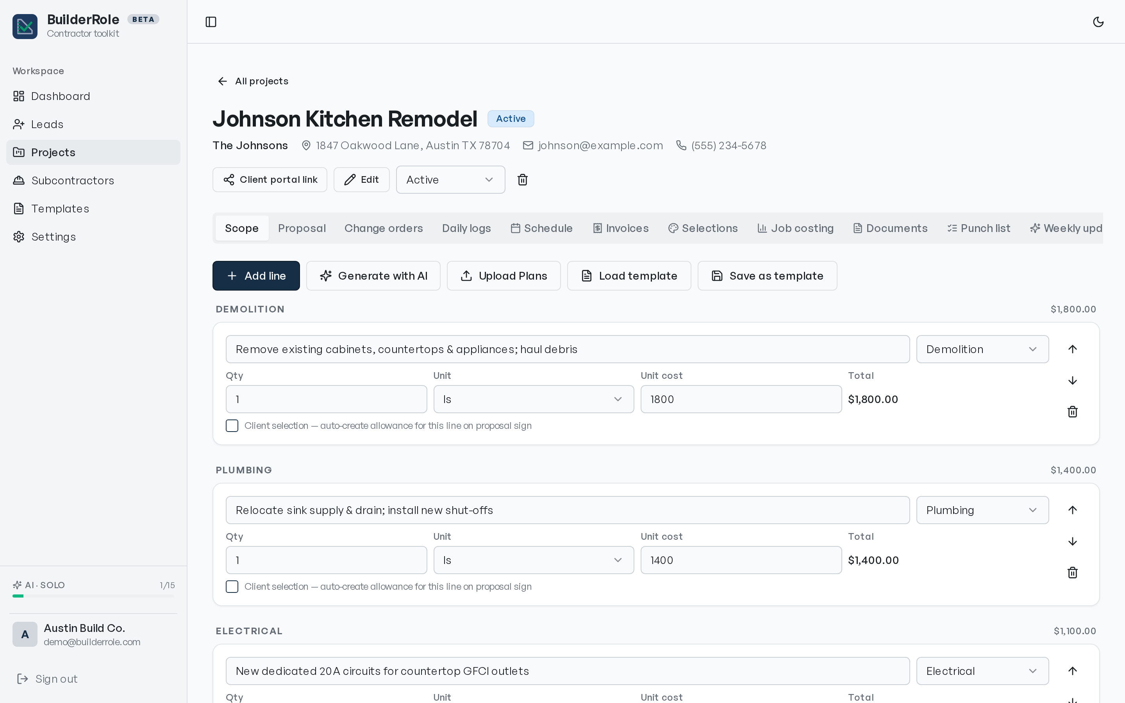This screenshot has width=1125, height=703.
Task: Move demolition line down arrow
Action: coord(1073,380)
